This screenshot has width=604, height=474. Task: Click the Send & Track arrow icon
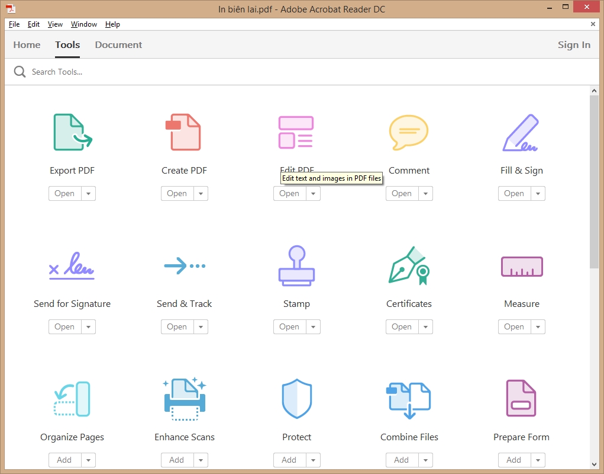pyautogui.click(x=185, y=265)
